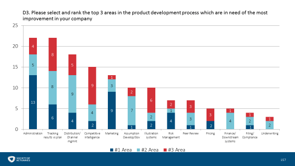
Task: Select Tracking results bar's red segment labeled 8
Action: point(53,54)
